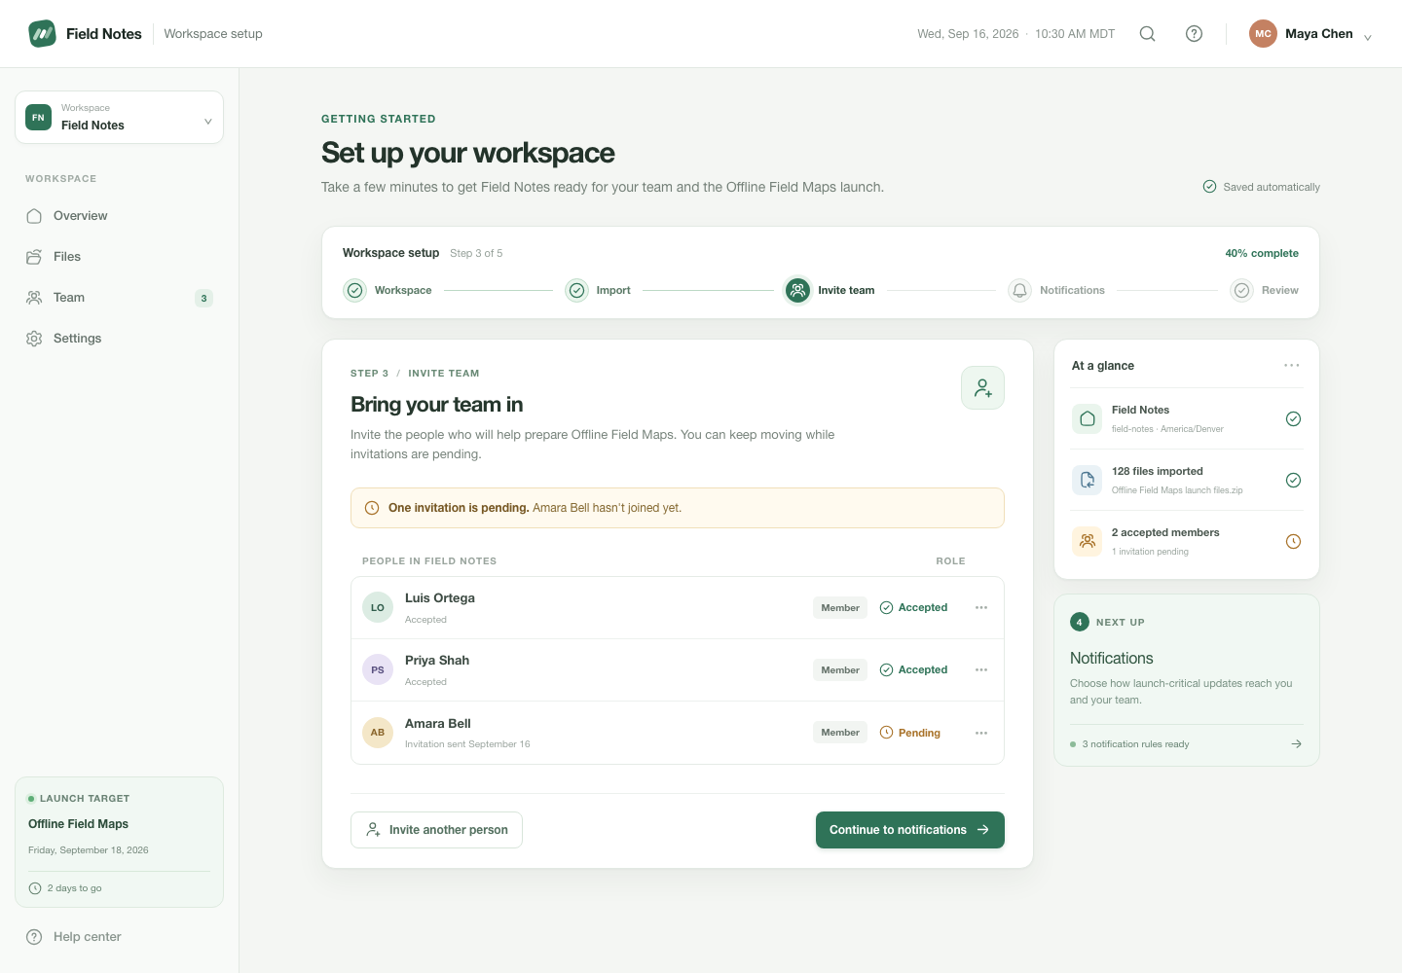Click the MC user avatar
This screenshot has width=1402, height=973.
click(1263, 34)
